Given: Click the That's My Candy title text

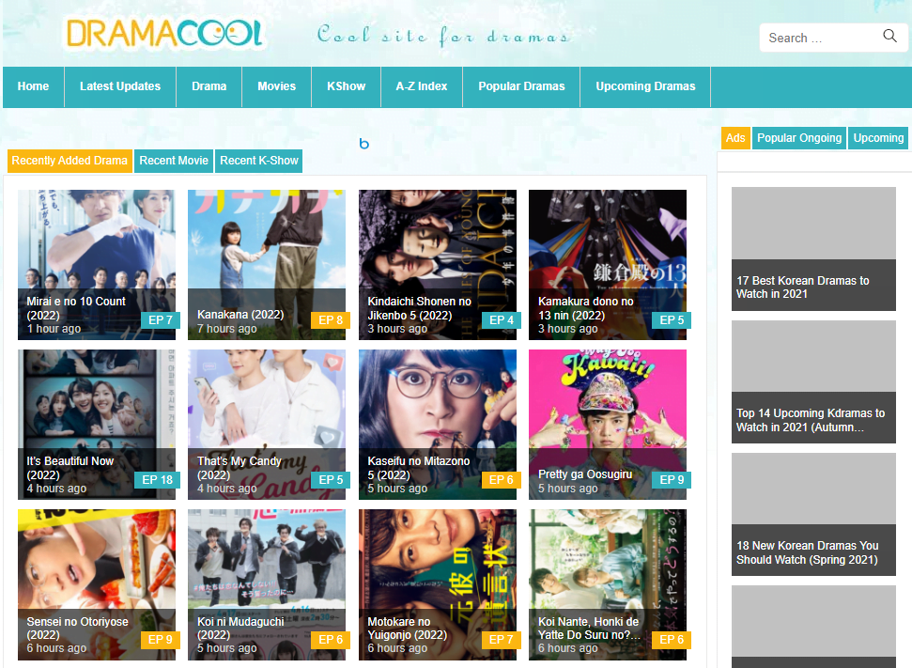Looking at the screenshot, I should click(240, 469).
